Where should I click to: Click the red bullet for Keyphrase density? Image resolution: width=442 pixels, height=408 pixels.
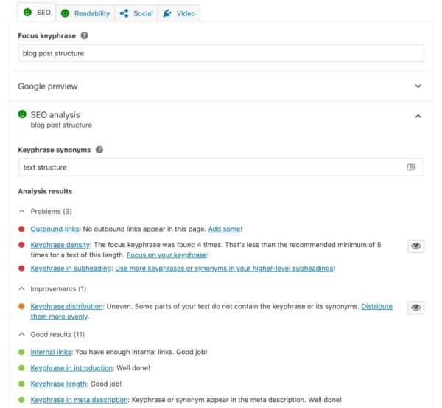click(x=21, y=245)
